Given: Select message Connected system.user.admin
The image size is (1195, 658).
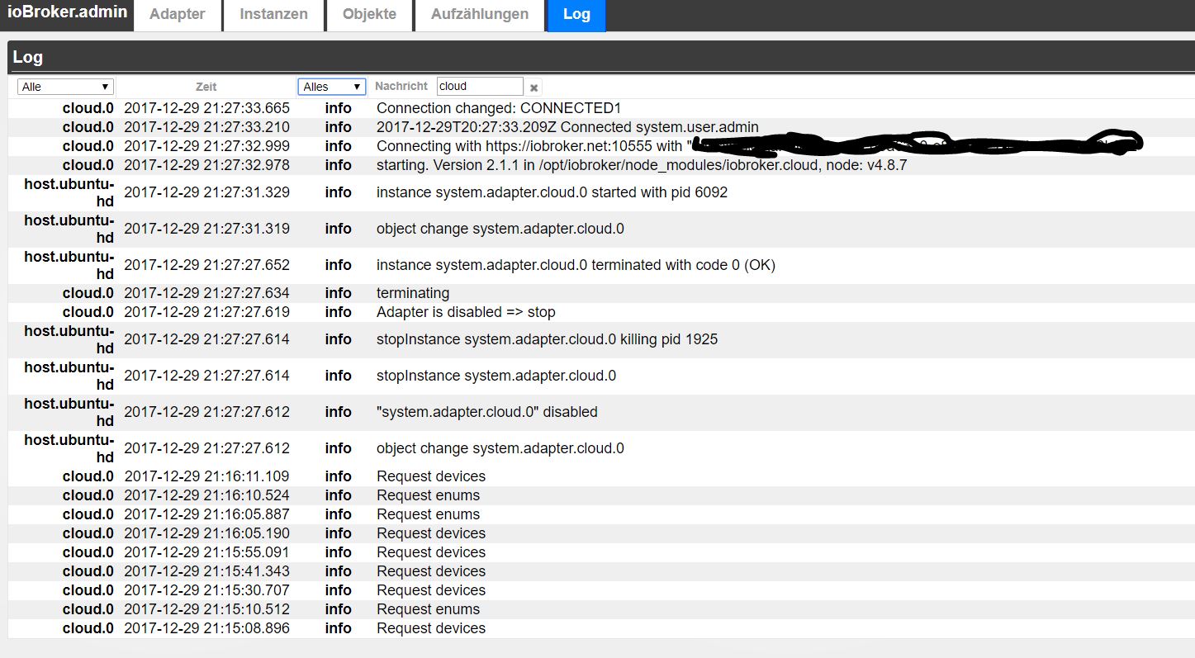Looking at the screenshot, I should tap(567, 127).
